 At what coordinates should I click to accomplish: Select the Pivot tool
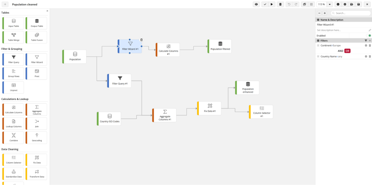36,73
